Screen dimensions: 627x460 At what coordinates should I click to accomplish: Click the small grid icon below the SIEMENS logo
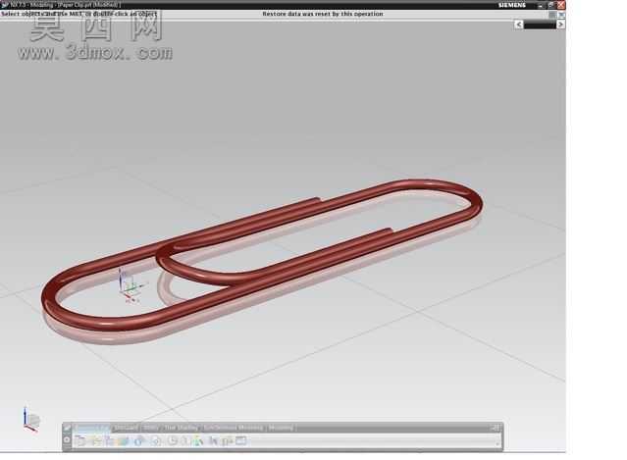(x=552, y=15)
